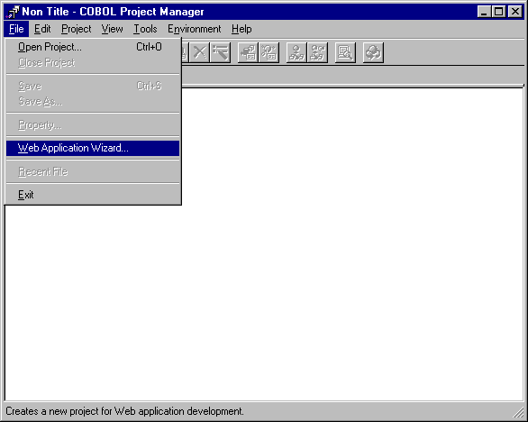Select Exit from the File menu
The width and height of the screenshot is (528, 422).
[93, 195]
